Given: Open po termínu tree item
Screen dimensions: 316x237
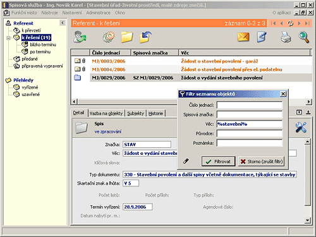Looking at the screenshot, I should pos(40,52).
